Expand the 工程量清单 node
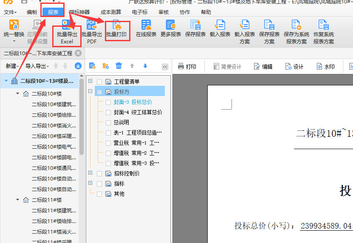Screen dimensions: 353x243 click(90, 81)
